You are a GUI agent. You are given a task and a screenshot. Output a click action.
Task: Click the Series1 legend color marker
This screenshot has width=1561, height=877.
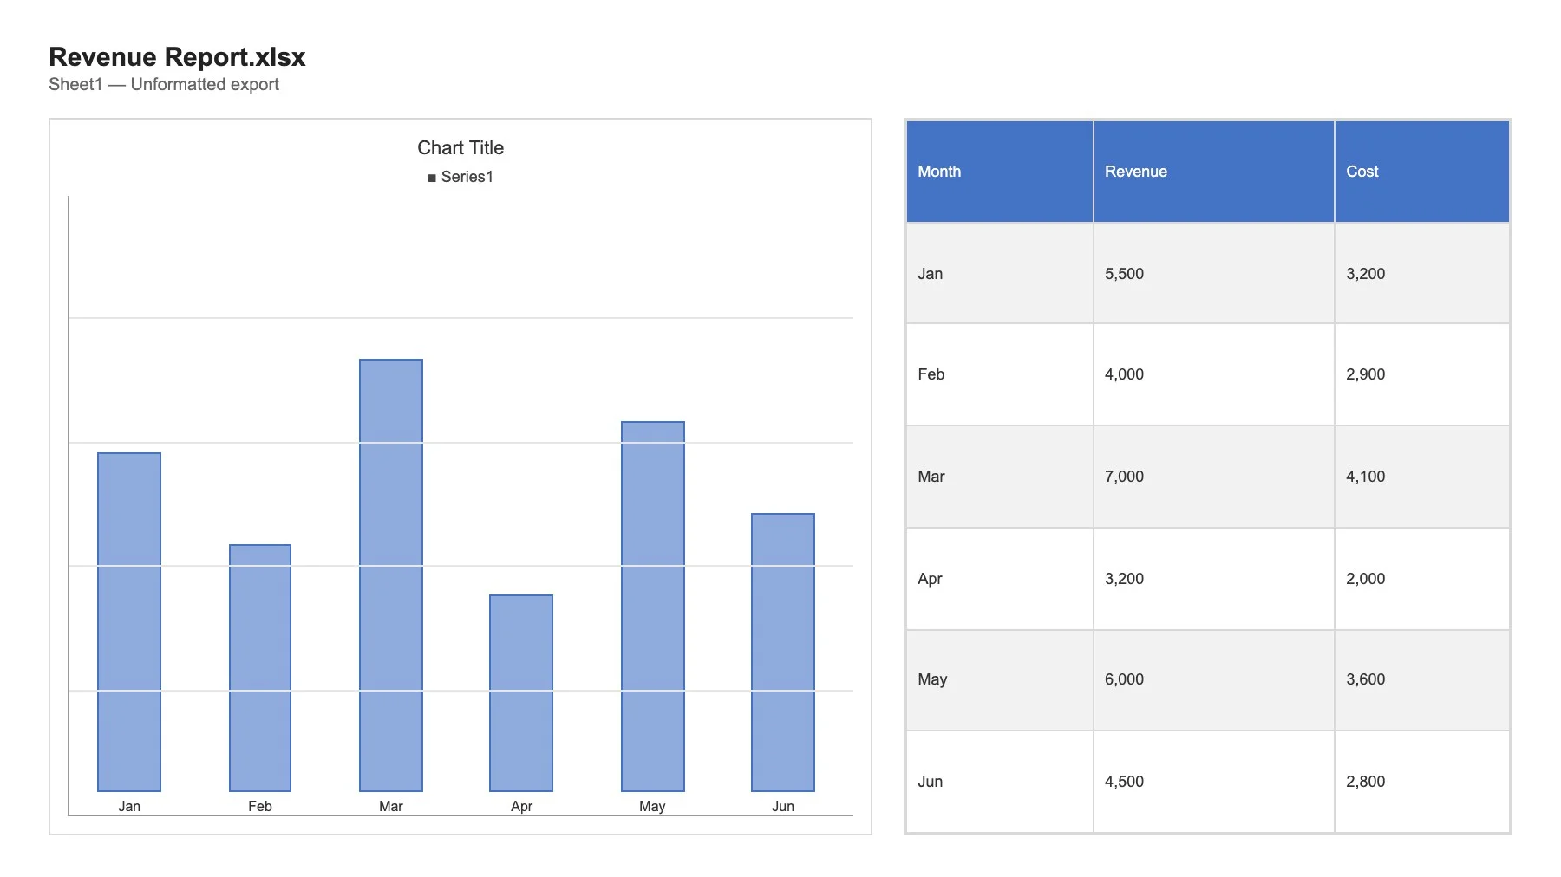pos(432,178)
